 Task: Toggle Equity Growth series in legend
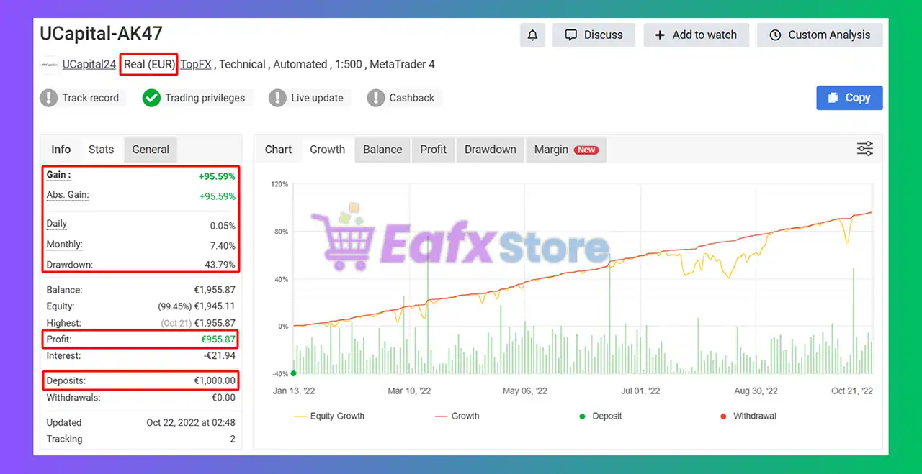tap(329, 416)
